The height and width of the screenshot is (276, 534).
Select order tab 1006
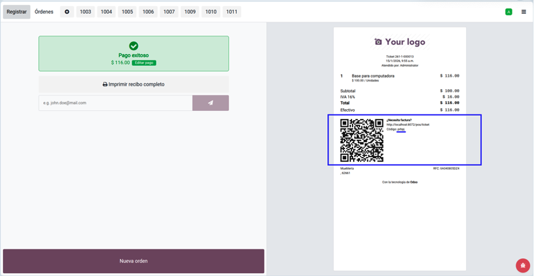point(148,12)
